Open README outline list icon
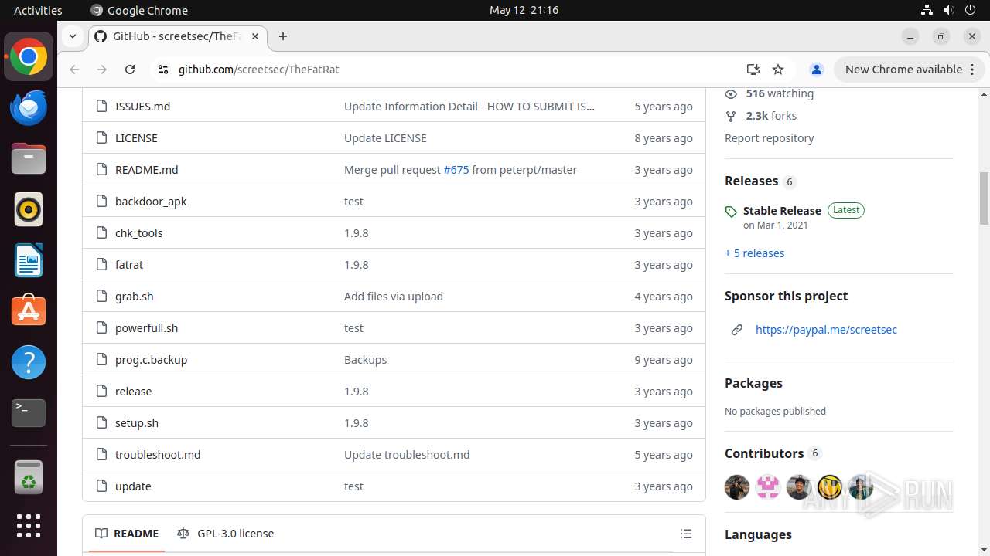Image resolution: width=990 pixels, height=556 pixels. pos(685,534)
